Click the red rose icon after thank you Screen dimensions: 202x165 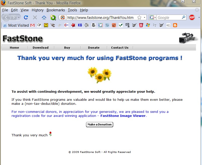tap(50, 134)
